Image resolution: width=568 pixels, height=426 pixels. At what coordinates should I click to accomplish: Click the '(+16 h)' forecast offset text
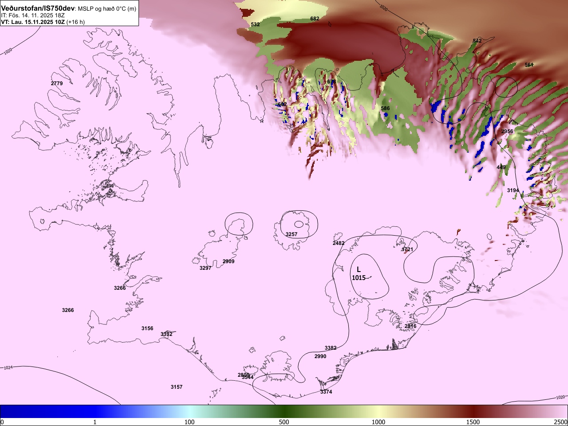tap(75, 22)
